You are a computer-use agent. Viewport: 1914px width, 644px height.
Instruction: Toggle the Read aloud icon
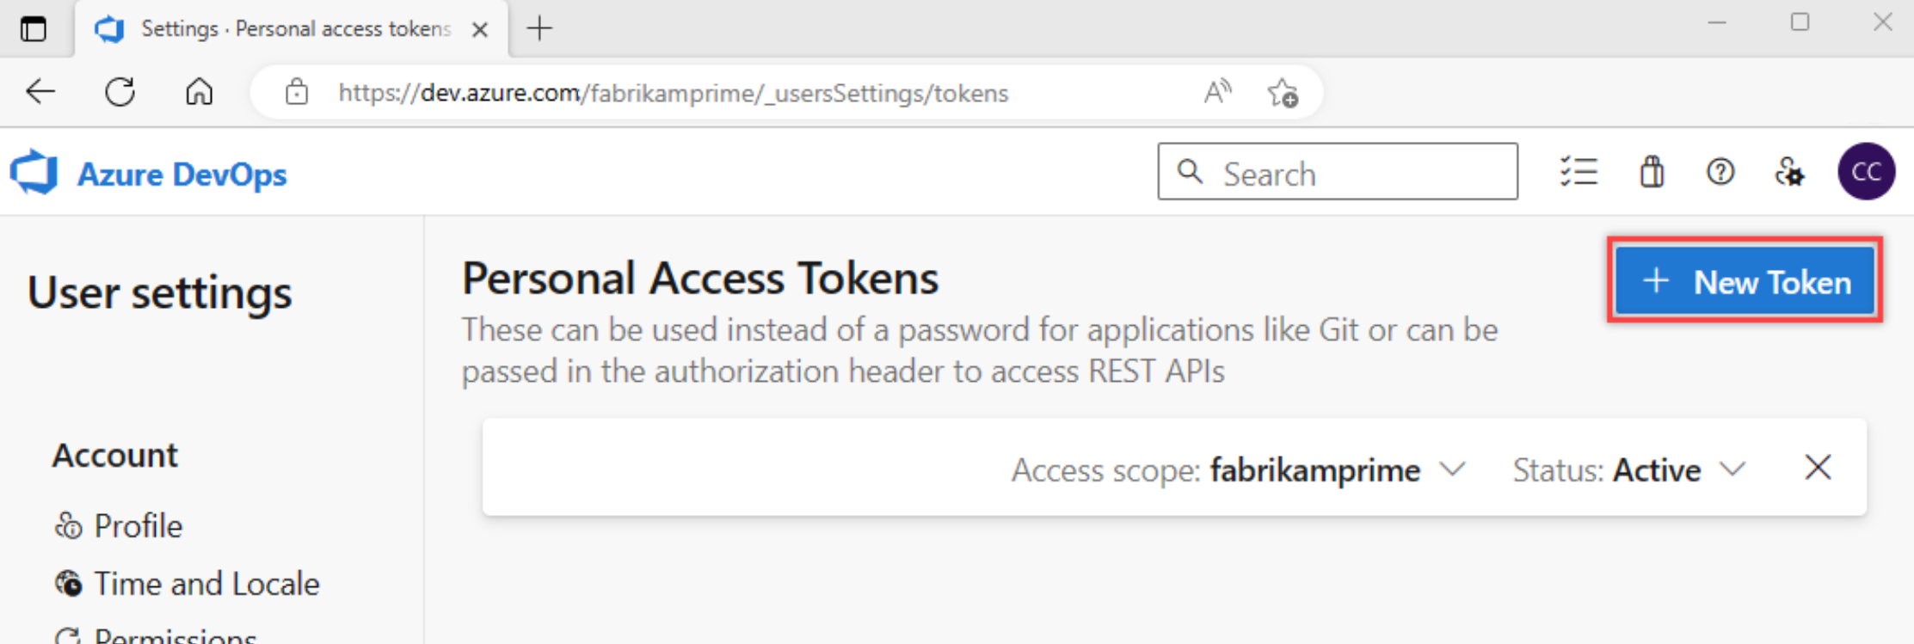[1217, 91]
